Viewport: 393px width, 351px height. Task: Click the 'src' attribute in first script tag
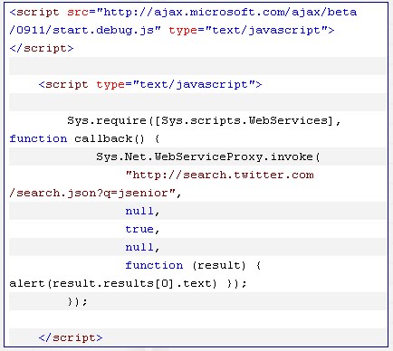pyautogui.click(x=78, y=13)
